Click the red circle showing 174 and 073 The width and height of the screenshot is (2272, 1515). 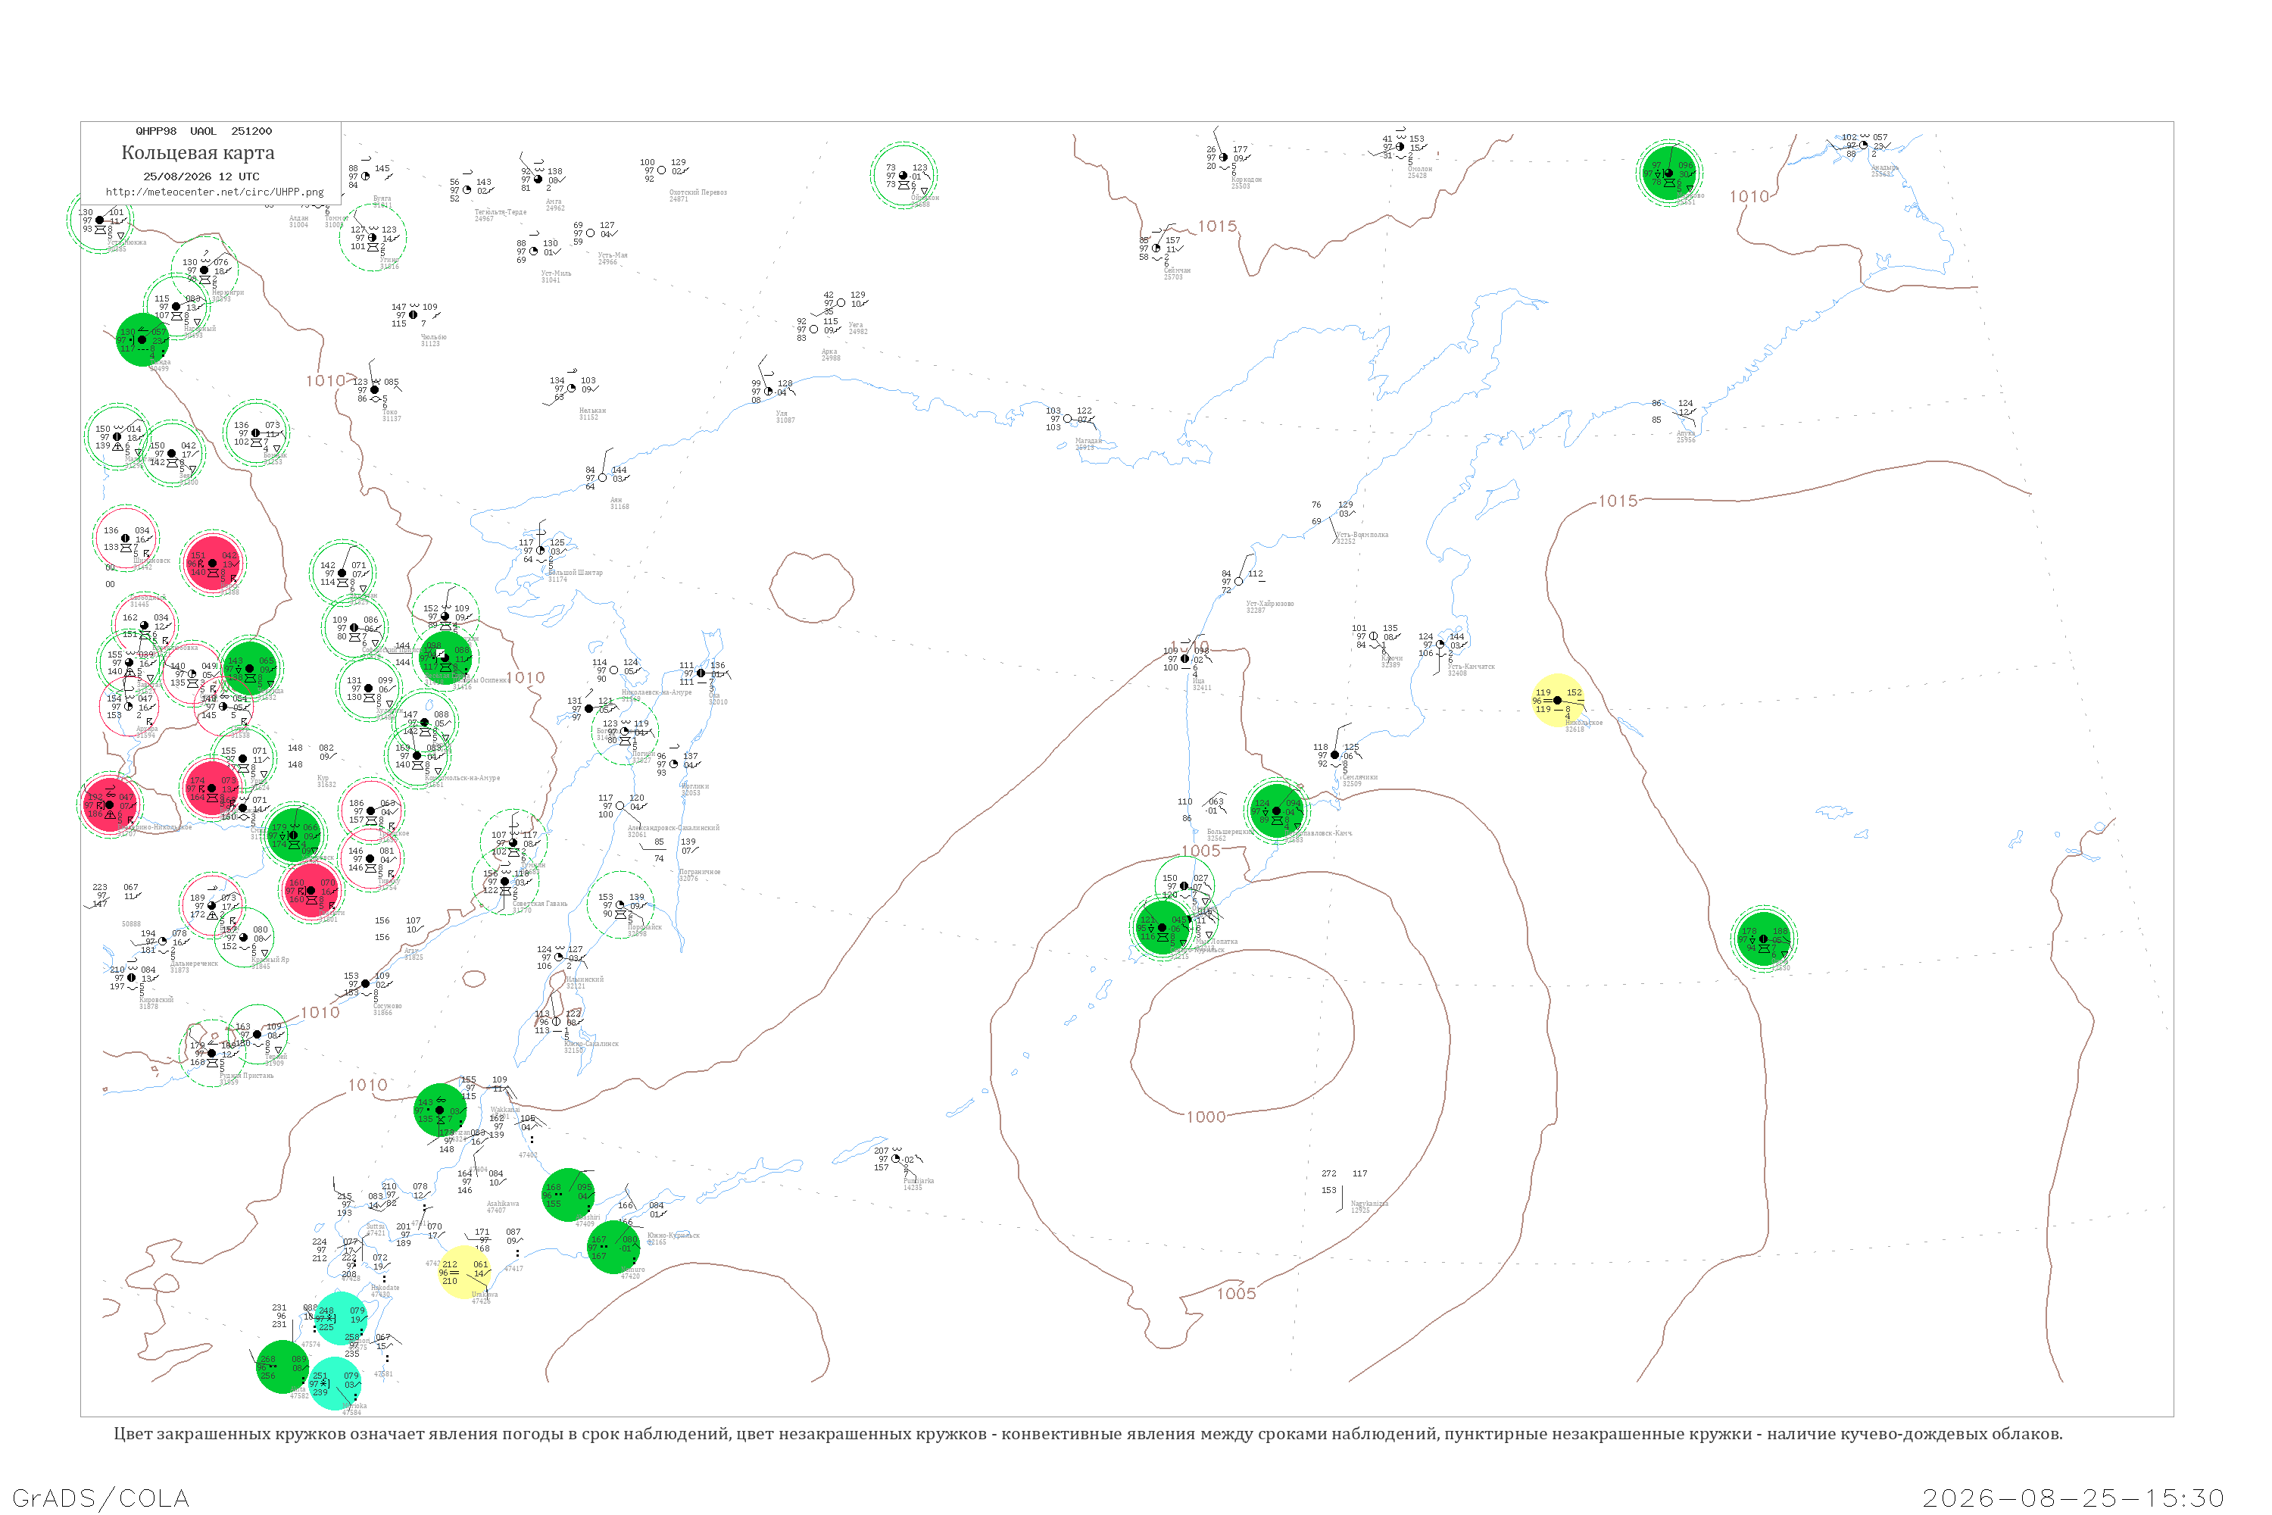(x=211, y=789)
